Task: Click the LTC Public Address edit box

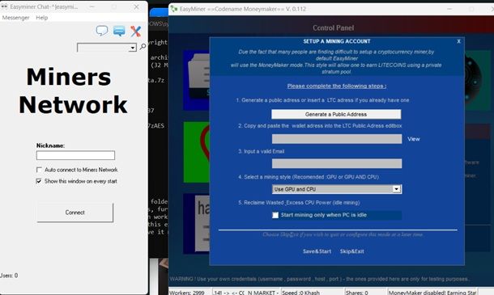Action: point(337,139)
